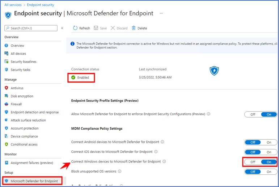Open Device compliance in sidebar
The height and width of the screenshot is (187, 279).
(24, 136)
